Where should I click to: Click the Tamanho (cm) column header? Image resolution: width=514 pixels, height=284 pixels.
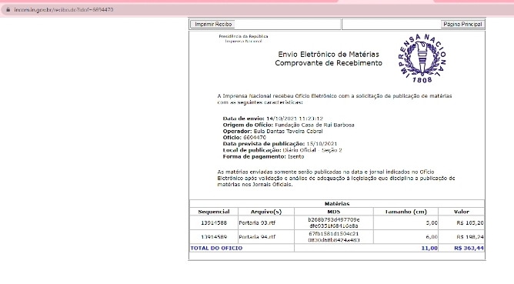point(406,212)
